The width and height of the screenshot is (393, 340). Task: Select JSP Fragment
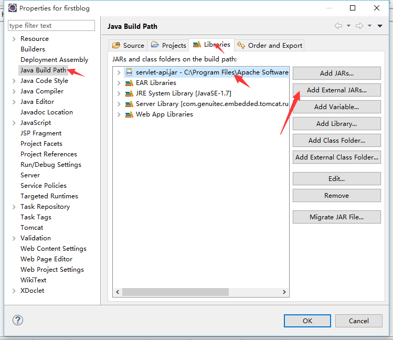point(41,133)
